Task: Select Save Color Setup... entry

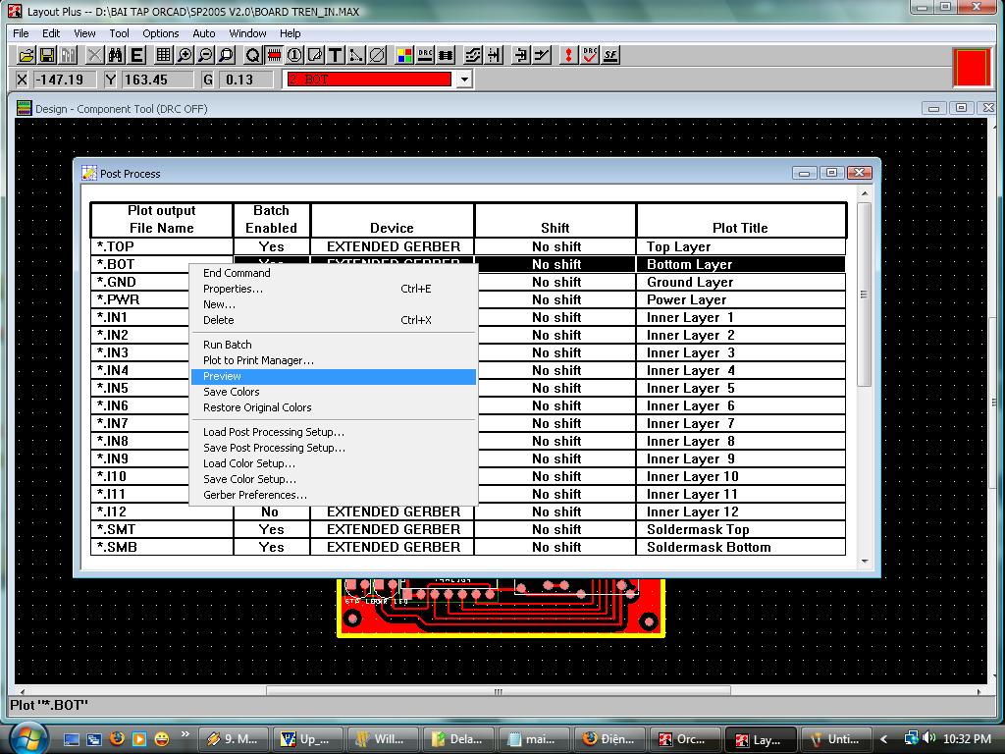Action: pyautogui.click(x=334, y=479)
